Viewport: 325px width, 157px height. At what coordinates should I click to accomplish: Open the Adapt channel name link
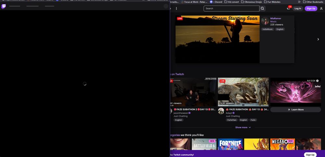click(229, 113)
